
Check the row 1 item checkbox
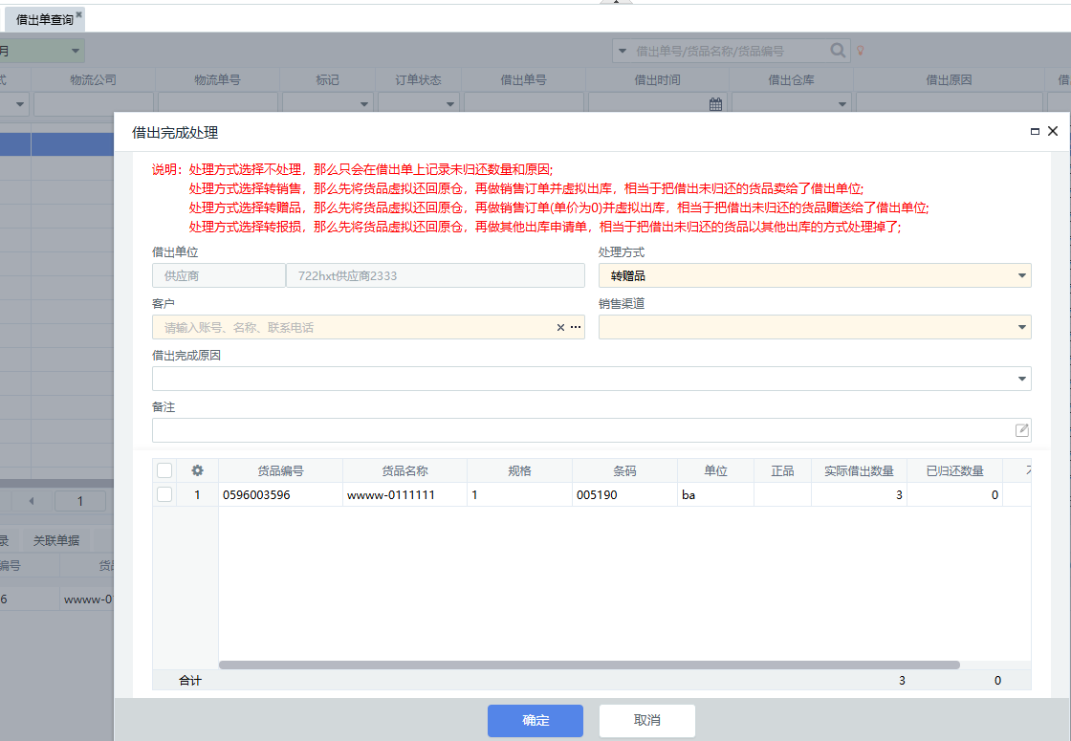coord(164,495)
